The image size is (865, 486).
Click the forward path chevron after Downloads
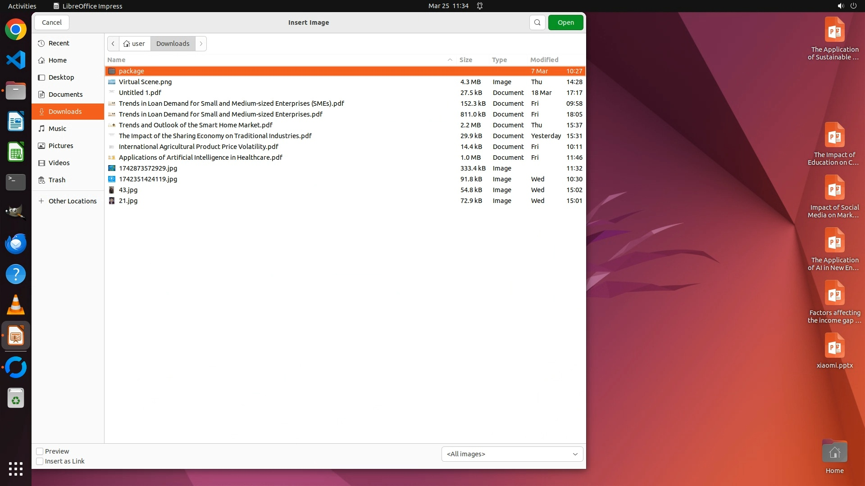click(x=201, y=44)
